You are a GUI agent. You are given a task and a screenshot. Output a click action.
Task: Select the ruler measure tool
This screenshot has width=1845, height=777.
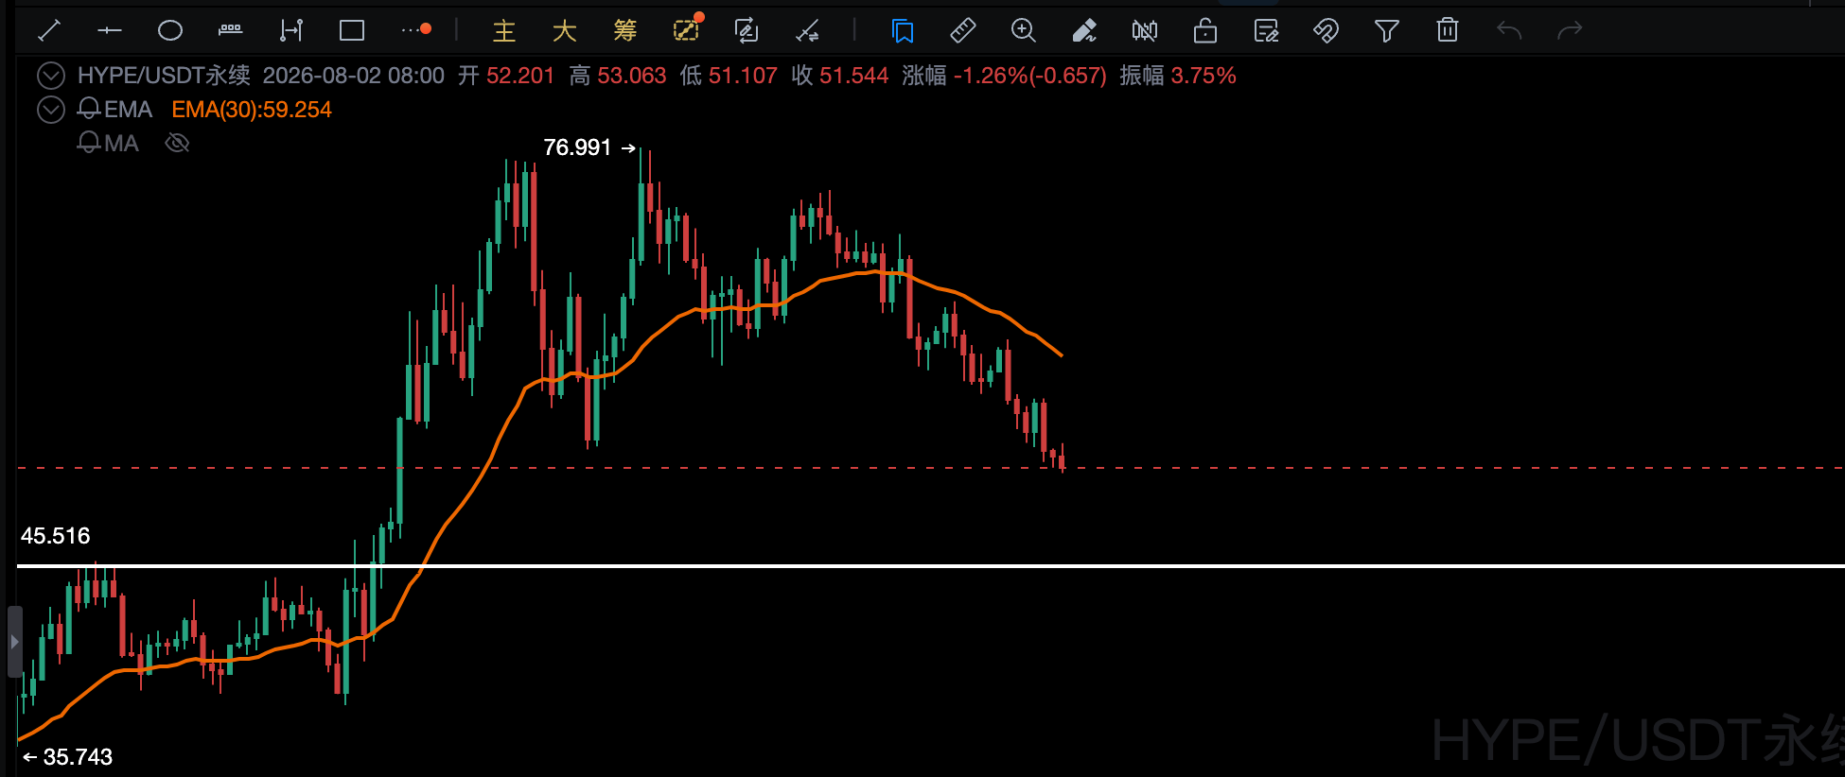click(x=963, y=31)
